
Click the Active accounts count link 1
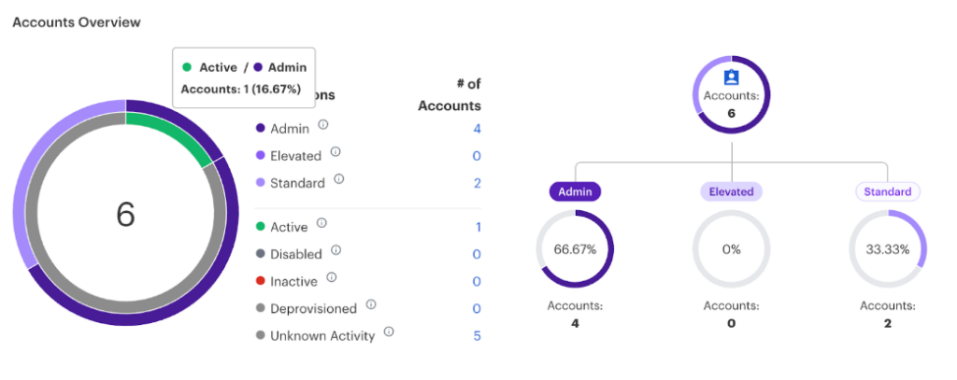point(478,227)
